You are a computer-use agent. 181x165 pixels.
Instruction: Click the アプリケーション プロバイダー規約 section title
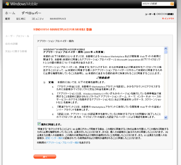(x=55, y=41)
